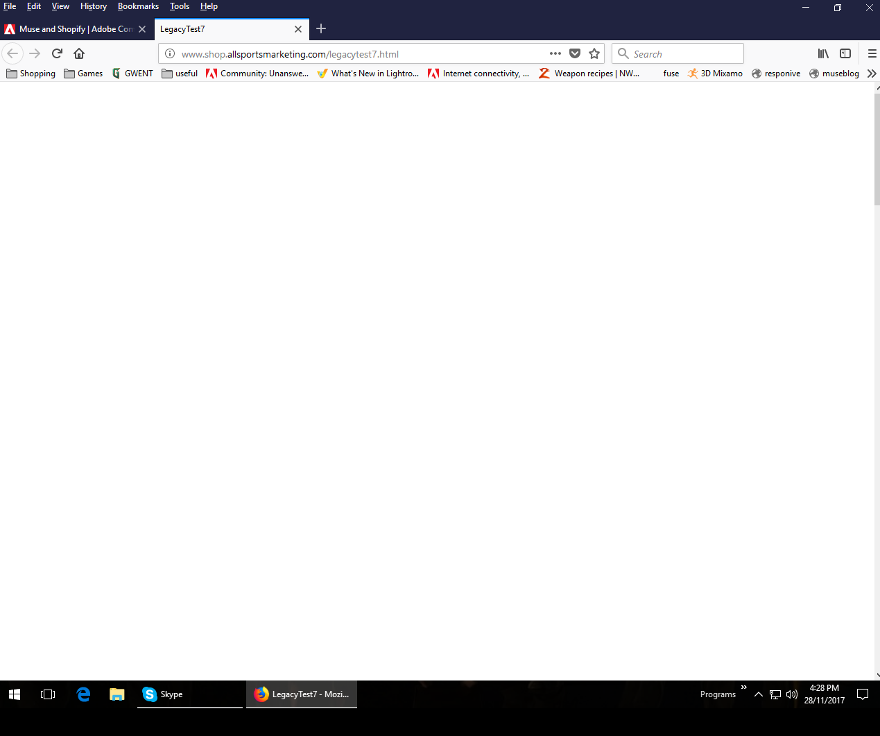Restore down the Firefox window
This screenshot has height=736, width=880.
[837, 8]
